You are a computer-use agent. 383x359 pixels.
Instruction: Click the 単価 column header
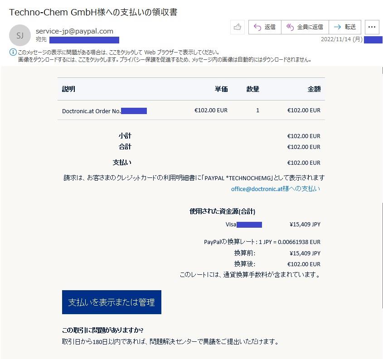(x=221, y=89)
